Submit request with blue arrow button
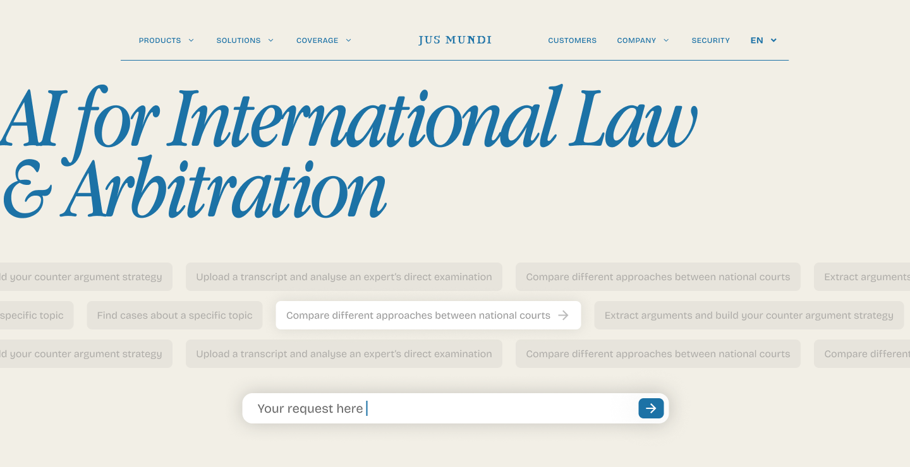The height and width of the screenshot is (467, 910). pos(651,408)
